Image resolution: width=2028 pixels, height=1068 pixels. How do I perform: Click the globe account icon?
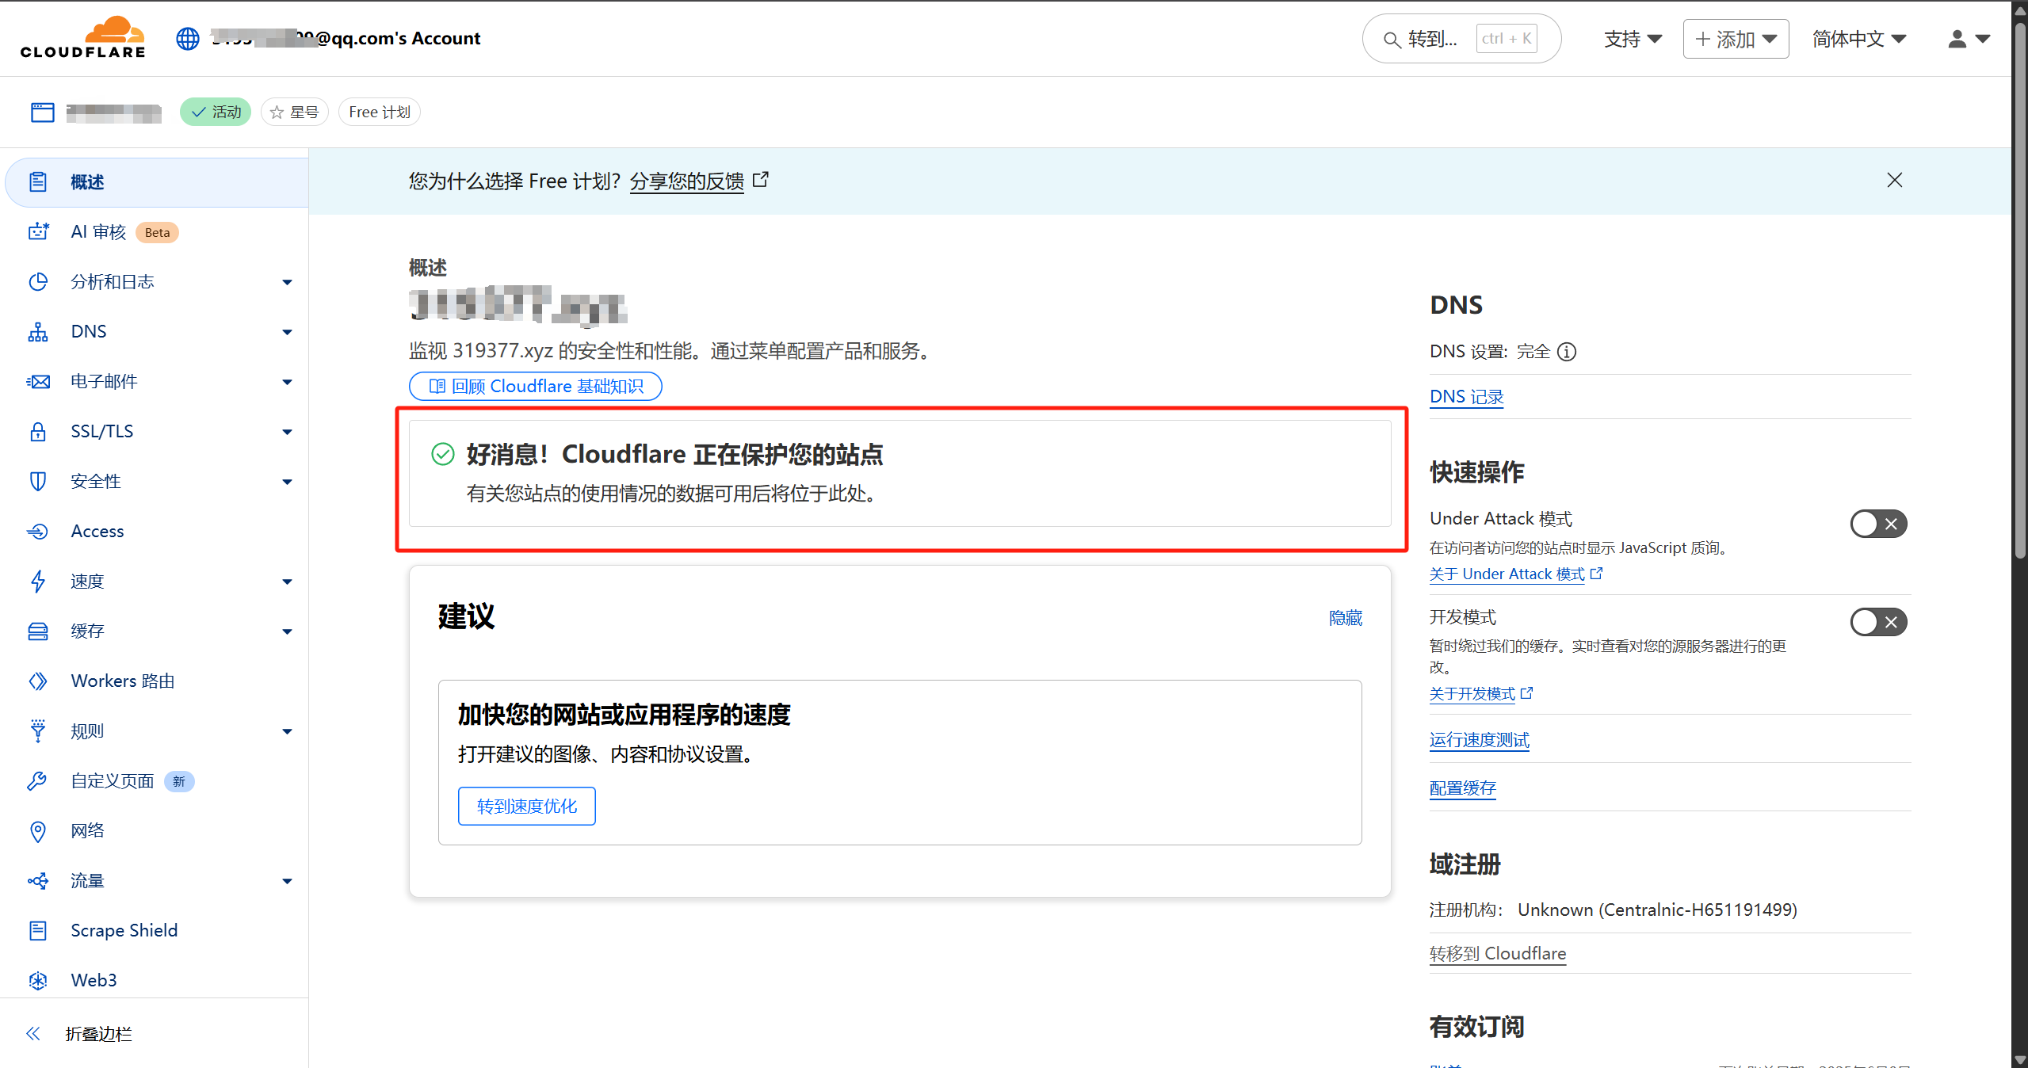click(x=188, y=38)
